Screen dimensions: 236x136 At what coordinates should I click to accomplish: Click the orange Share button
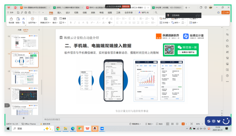tap(226, 12)
